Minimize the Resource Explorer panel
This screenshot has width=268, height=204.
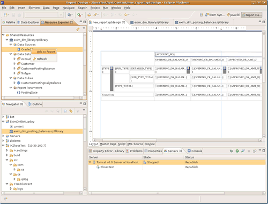click(x=81, y=21)
